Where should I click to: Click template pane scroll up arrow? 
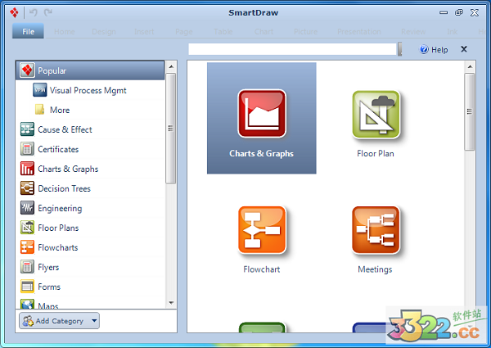coord(470,66)
